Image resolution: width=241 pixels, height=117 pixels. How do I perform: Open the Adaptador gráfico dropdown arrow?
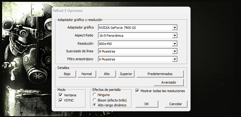pos(175,28)
